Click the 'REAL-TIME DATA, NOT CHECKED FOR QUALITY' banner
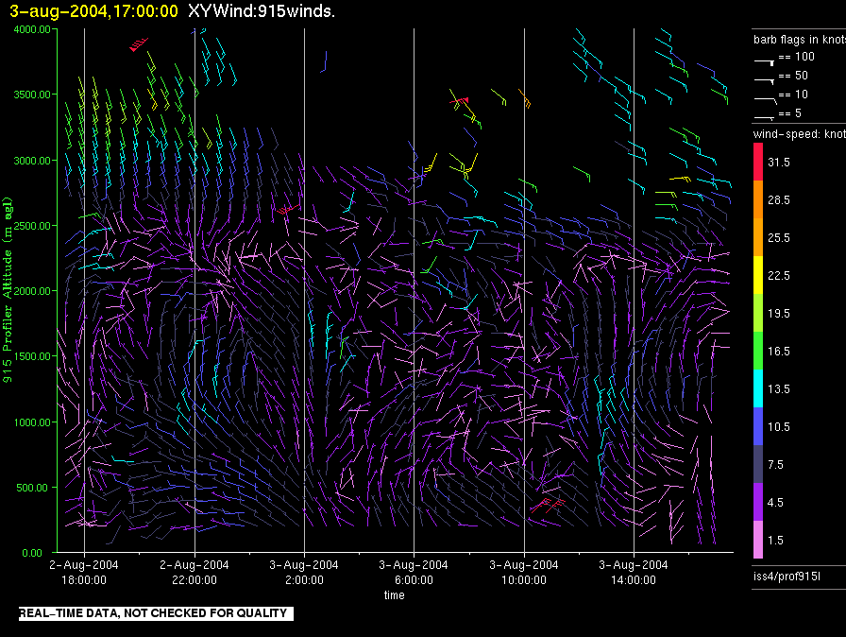Screen dimensions: 846x637 tap(156, 613)
